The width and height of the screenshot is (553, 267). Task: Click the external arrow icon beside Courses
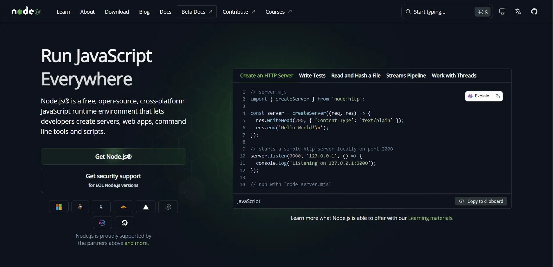tap(290, 11)
